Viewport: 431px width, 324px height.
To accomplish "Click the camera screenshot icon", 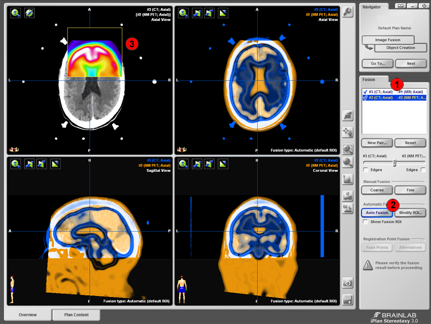I will pos(347,283).
